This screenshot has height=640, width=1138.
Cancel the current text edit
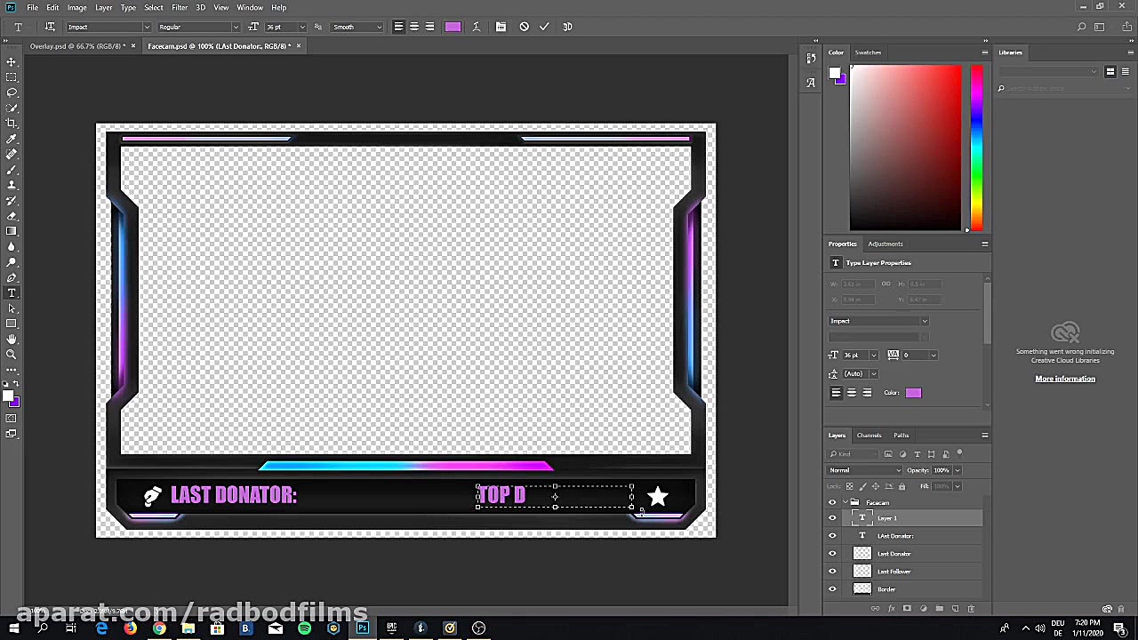(x=524, y=27)
